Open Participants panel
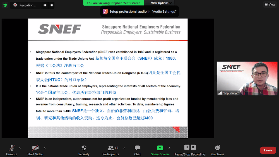The image size is (279, 157). coord(111,150)
